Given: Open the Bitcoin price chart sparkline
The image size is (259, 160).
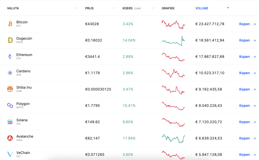Looking at the screenshot, I should click(x=173, y=24).
